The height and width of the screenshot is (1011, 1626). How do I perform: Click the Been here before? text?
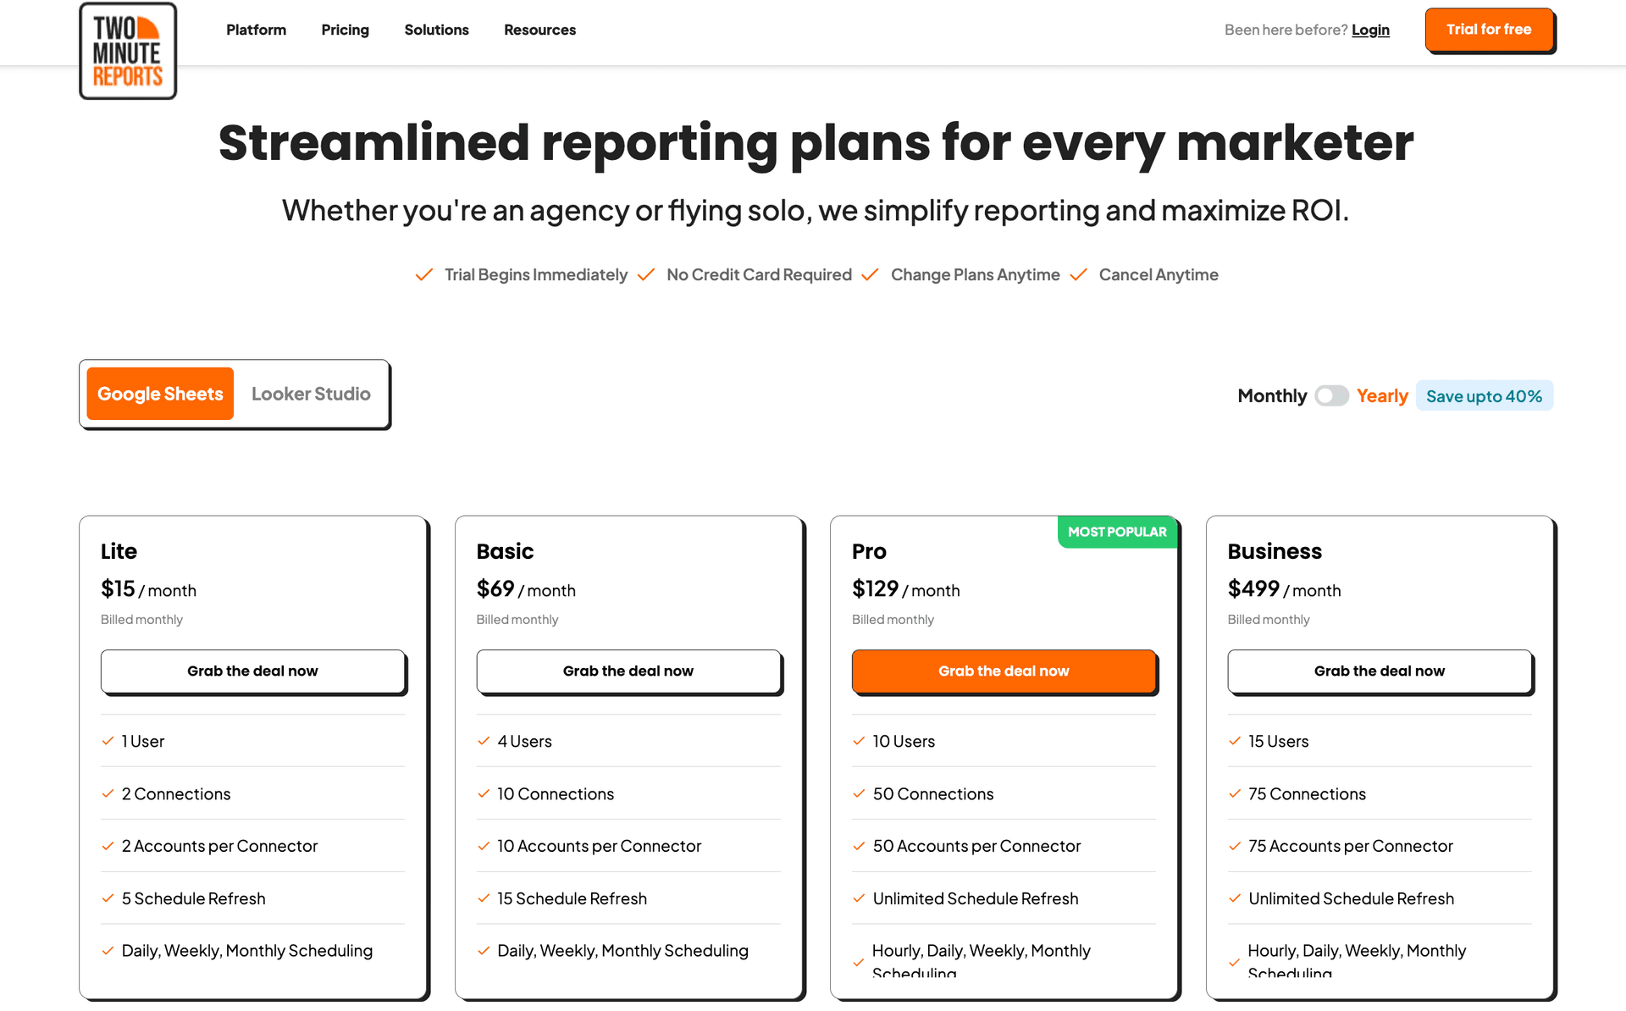[1286, 30]
